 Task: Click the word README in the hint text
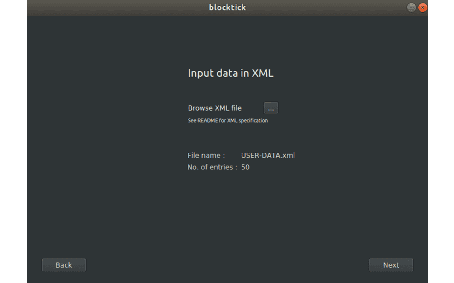click(208, 121)
